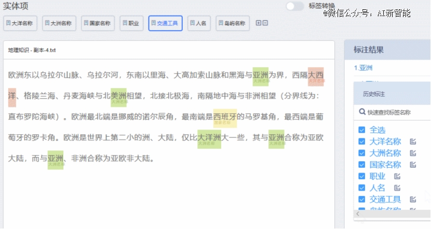431x229 pixels.
Task: Select the 人名 entity tag button
Action: coord(199,23)
